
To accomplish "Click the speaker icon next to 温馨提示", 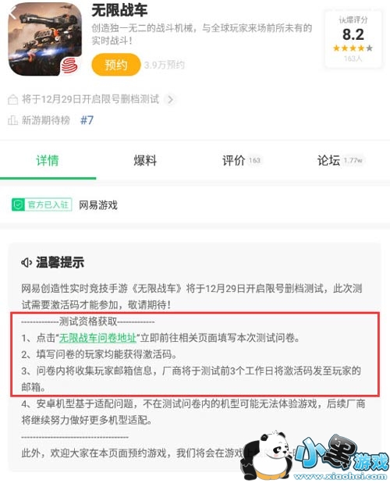I will pyautogui.click(x=27, y=263).
